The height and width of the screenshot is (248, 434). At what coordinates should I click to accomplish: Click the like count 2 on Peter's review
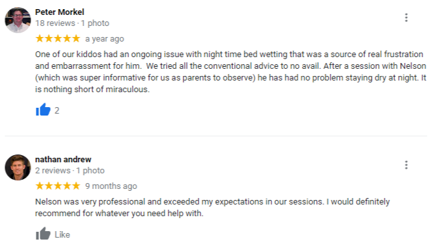[x=57, y=110]
